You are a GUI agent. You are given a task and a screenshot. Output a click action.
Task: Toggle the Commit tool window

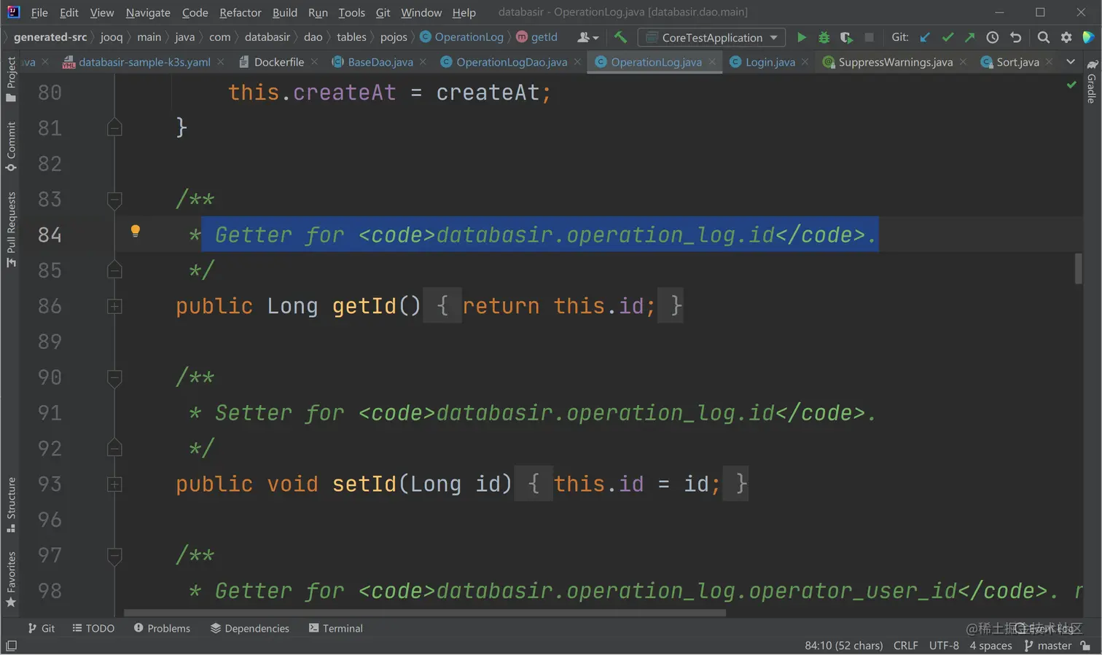11,146
